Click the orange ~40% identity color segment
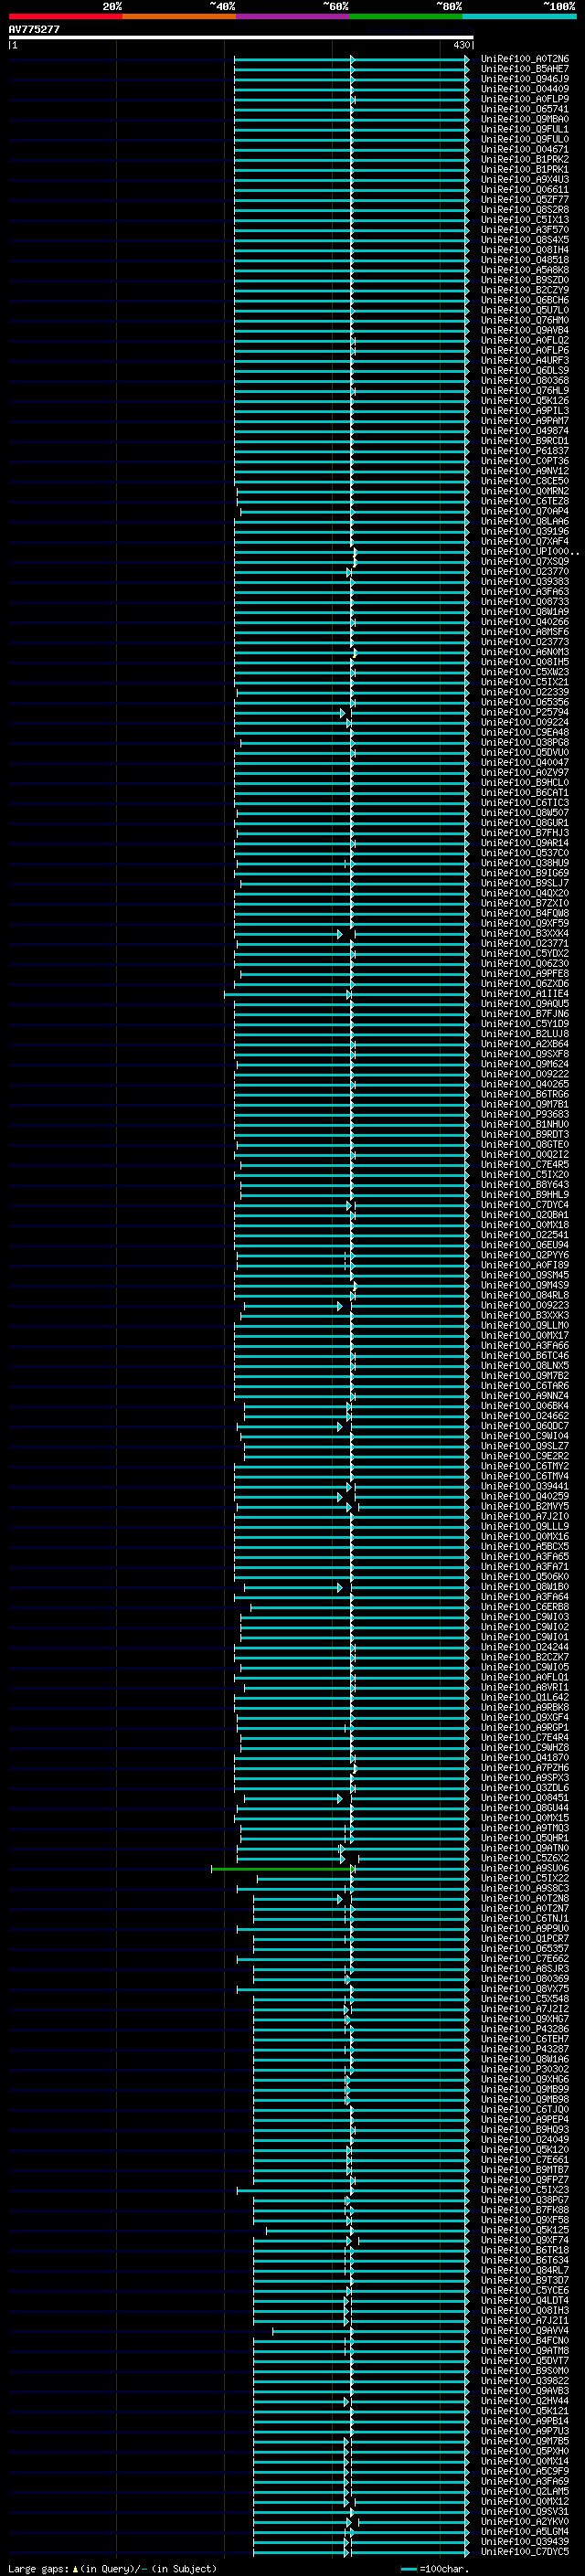Image resolution: width=585 pixels, height=2576 pixels. [x=179, y=16]
